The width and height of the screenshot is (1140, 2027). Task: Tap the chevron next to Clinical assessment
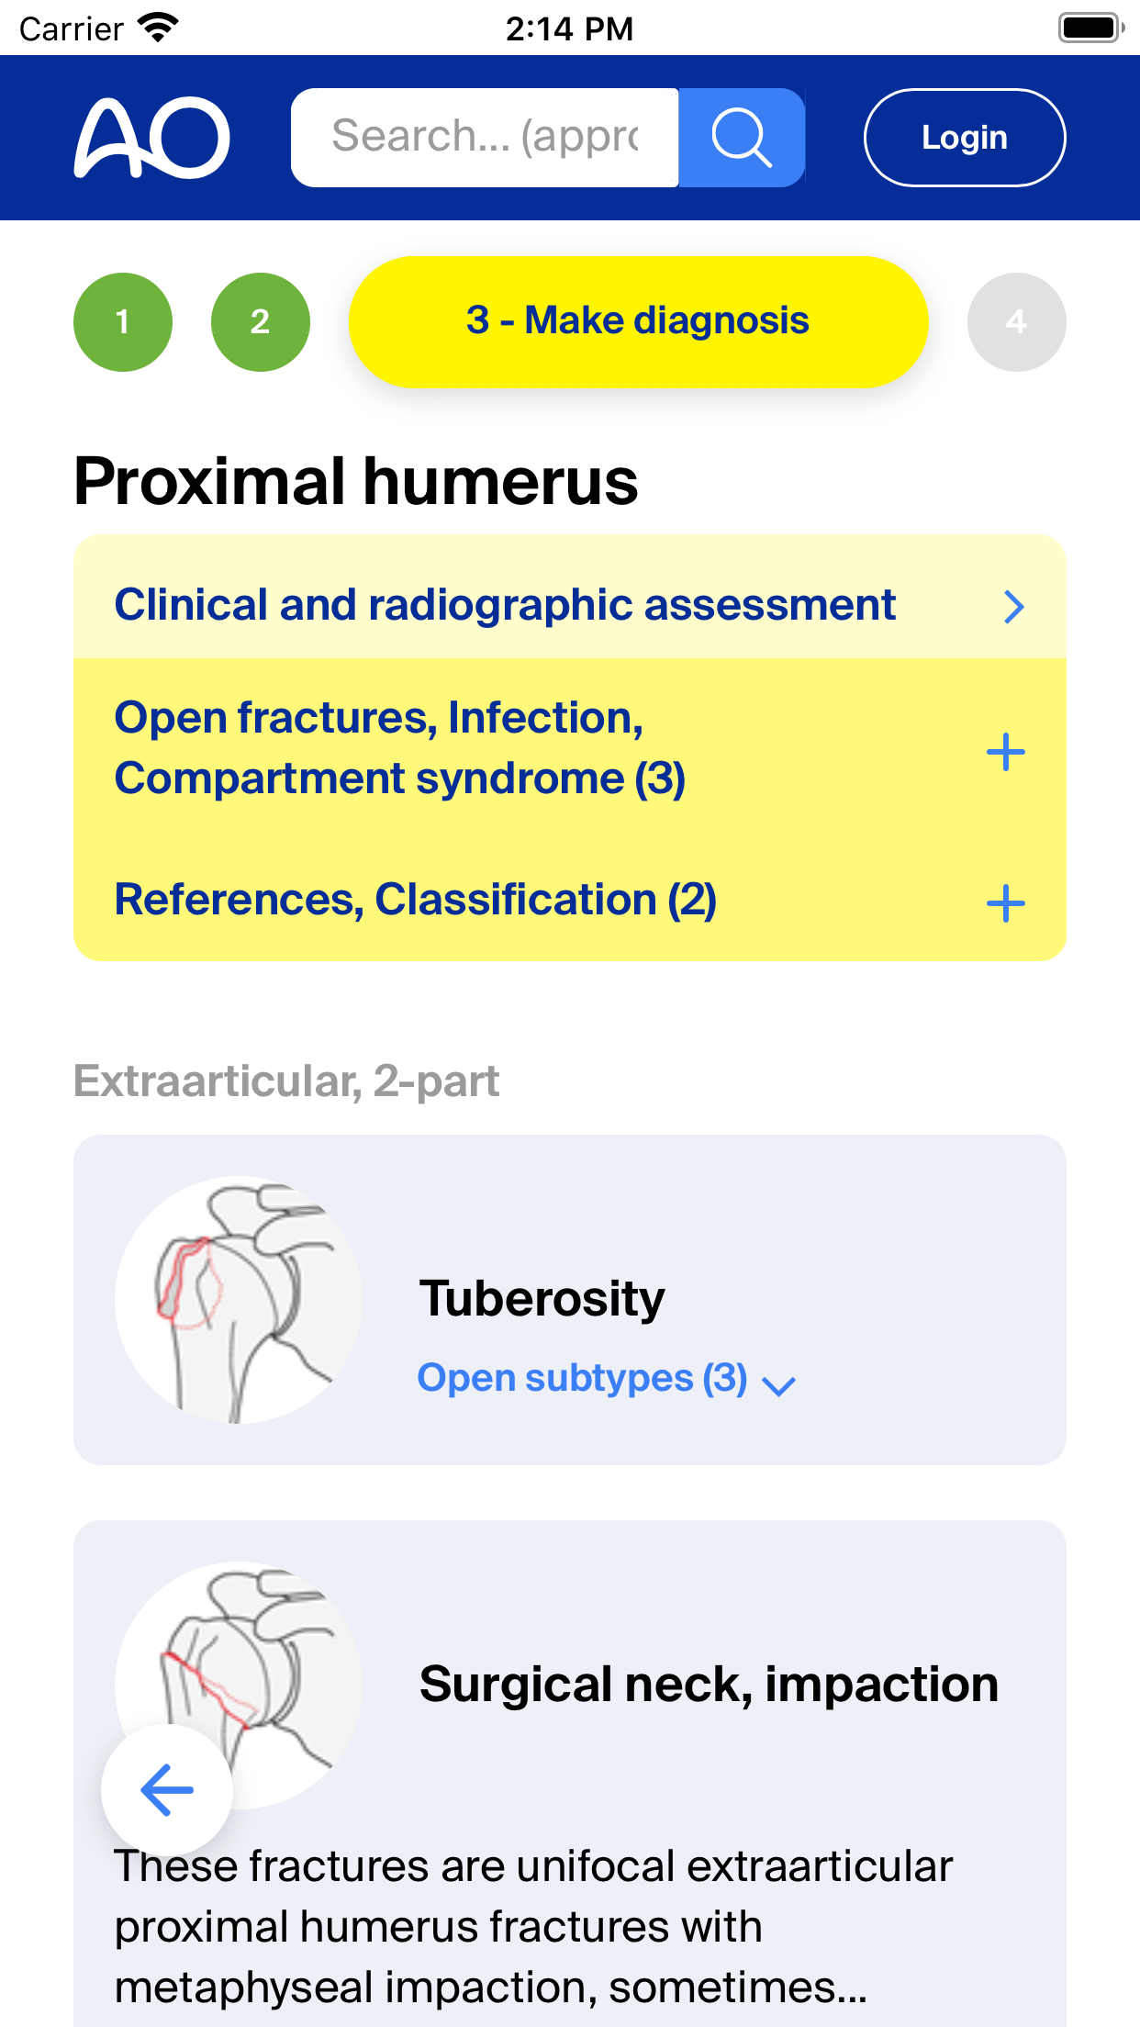pyautogui.click(x=1012, y=607)
